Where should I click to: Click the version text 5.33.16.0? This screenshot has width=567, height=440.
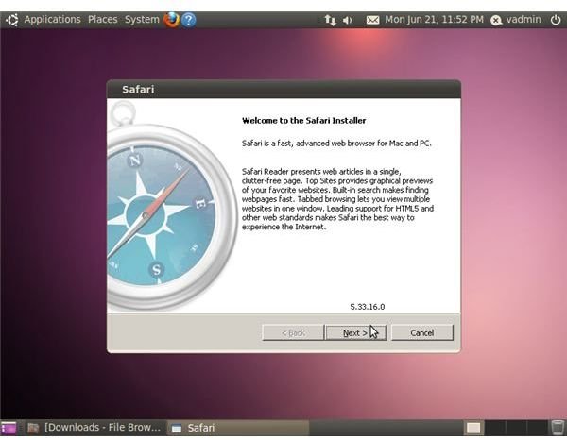point(367,307)
